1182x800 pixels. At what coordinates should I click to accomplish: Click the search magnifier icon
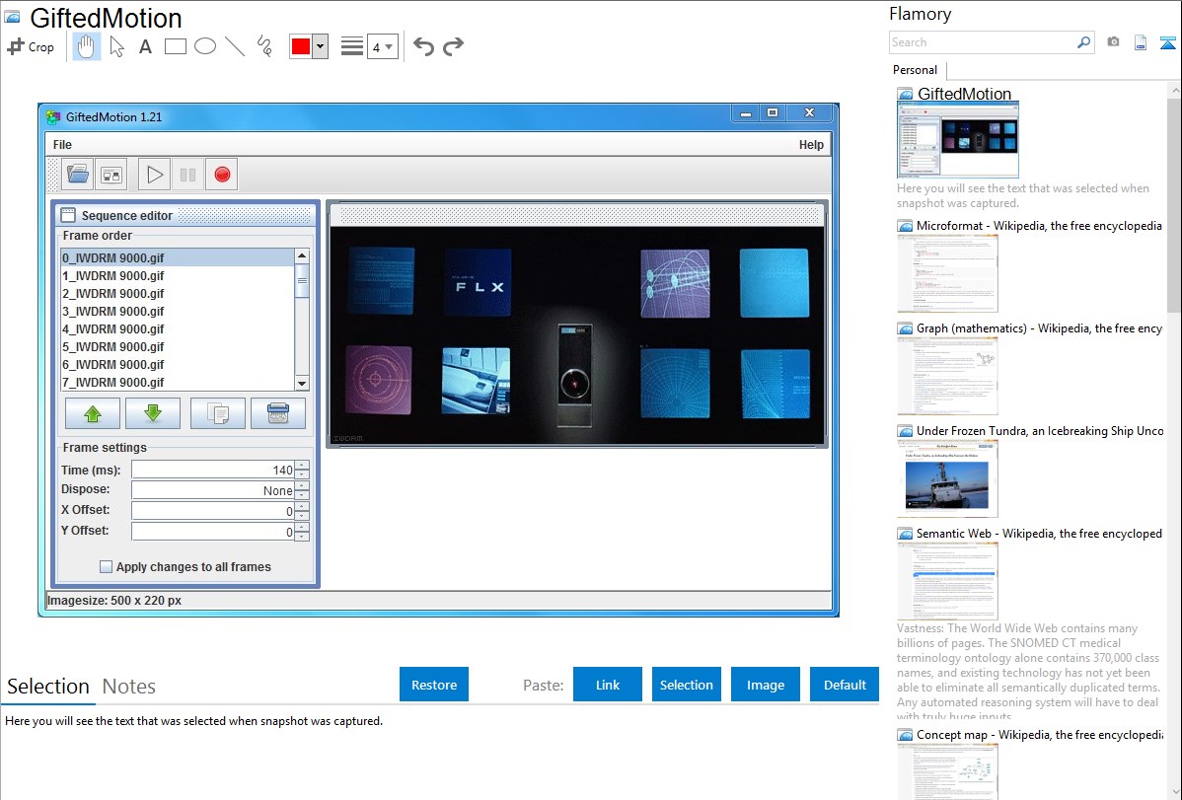click(1084, 42)
